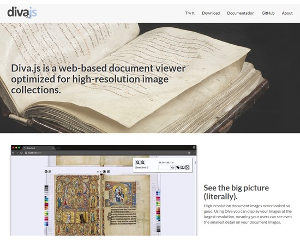300x240 pixels.
Task: Click the 'Diva.js is a web-based document viewer' headline
Action: [98, 79]
